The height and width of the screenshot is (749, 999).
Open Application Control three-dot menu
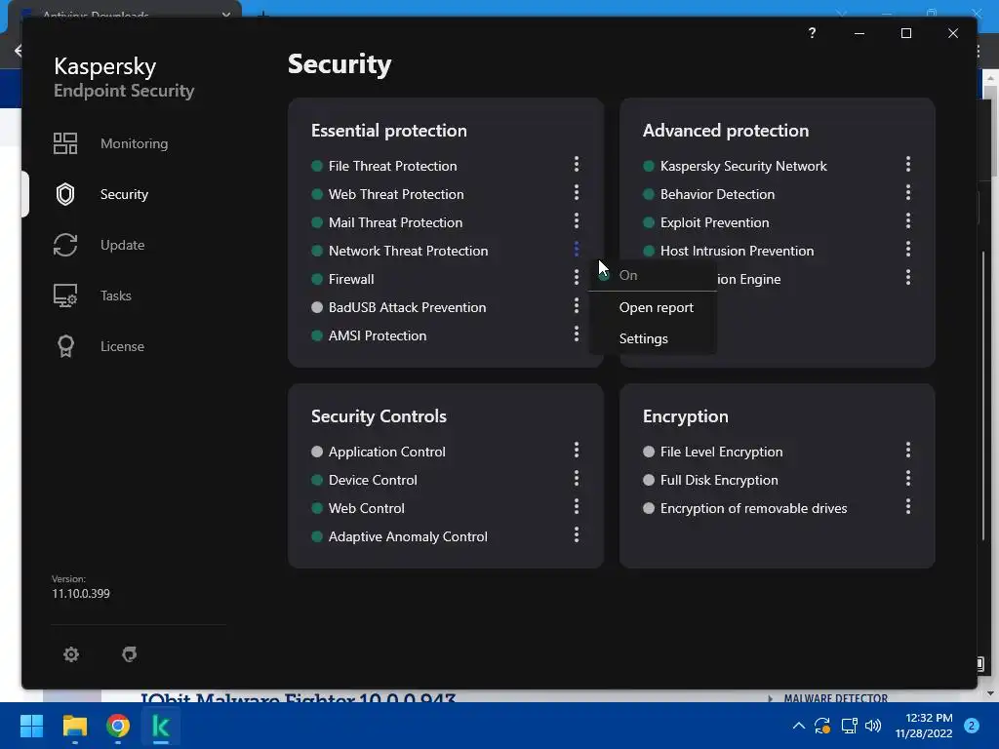pyautogui.click(x=577, y=451)
